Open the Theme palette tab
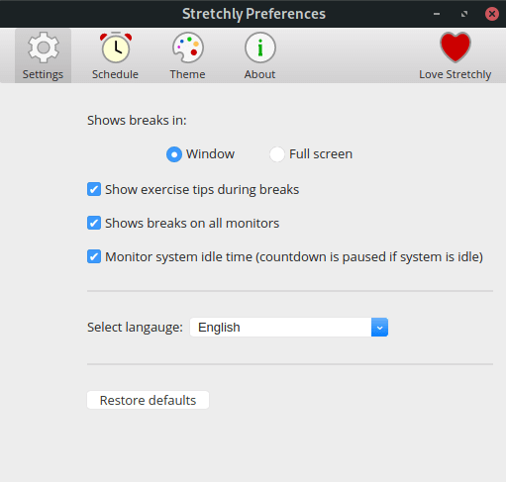Screen dimensions: 506x482 [x=187, y=55]
